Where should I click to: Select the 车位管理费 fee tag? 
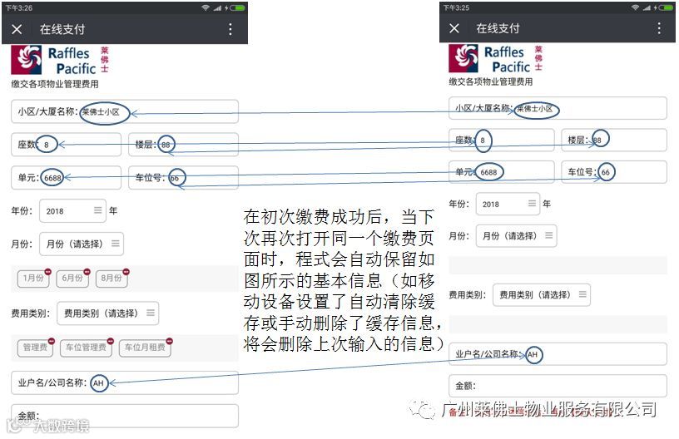point(86,348)
